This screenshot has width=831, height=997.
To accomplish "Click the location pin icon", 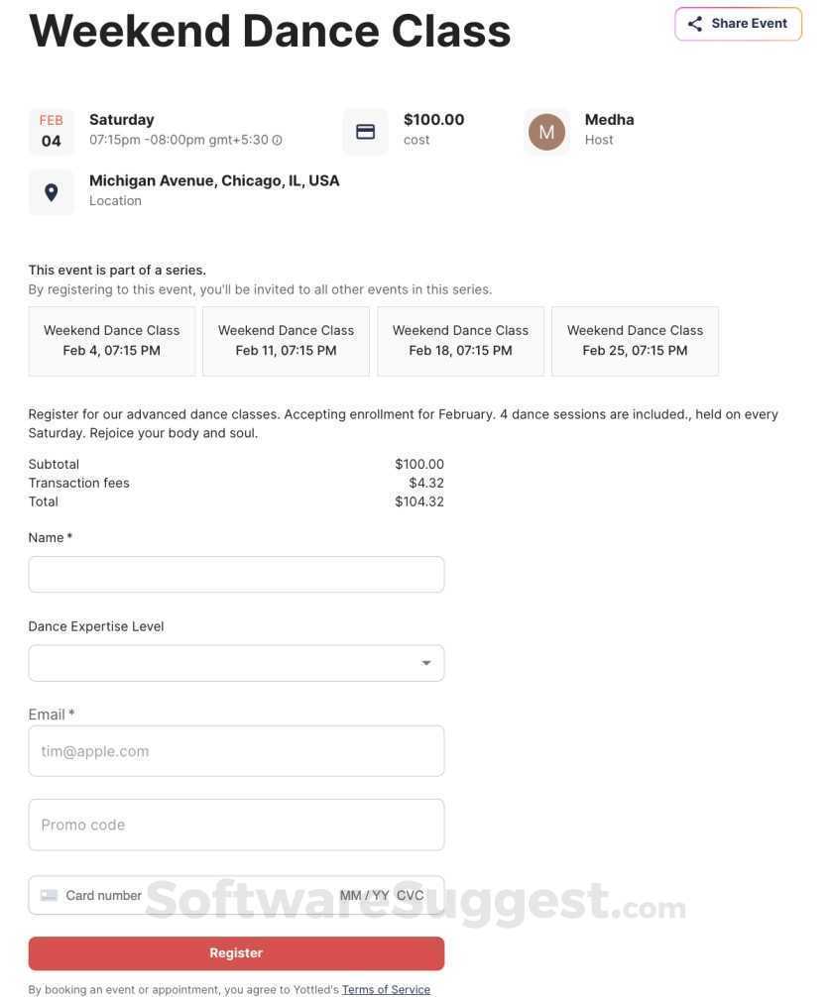I will pos(52,192).
